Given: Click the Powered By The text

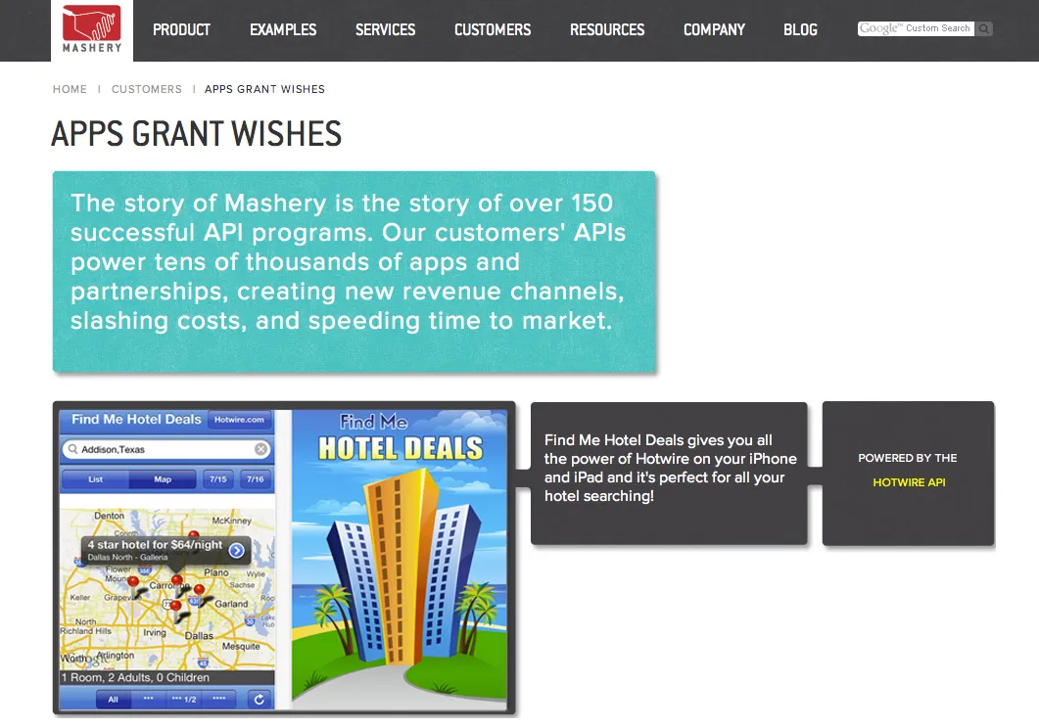Looking at the screenshot, I should [x=907, y=458].
